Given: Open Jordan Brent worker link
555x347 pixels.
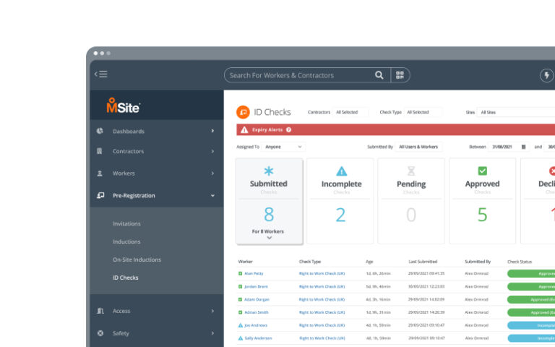Looking at the screenshot, I should (x=256, y=287).
